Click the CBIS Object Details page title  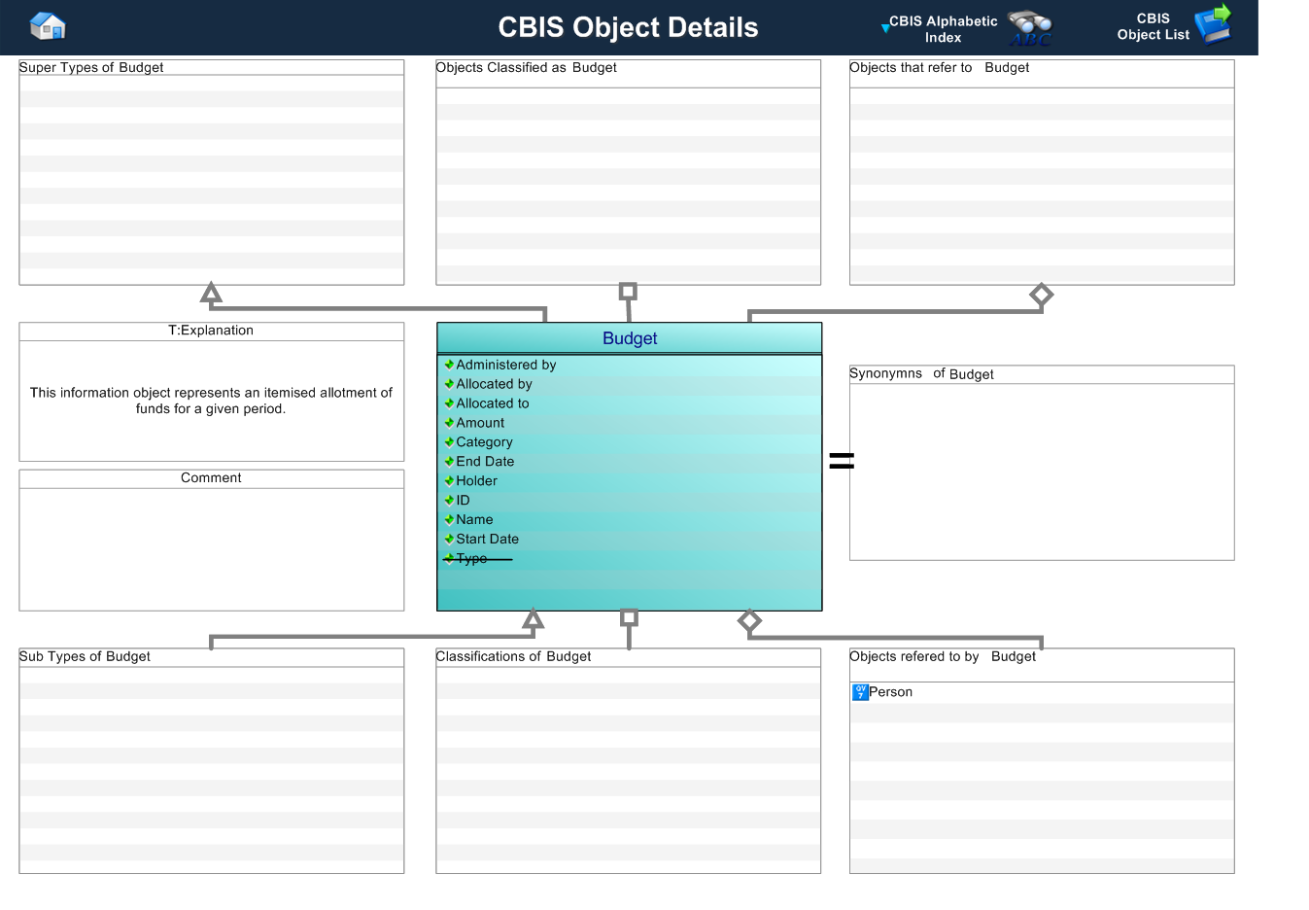click(x=628, y=27)
